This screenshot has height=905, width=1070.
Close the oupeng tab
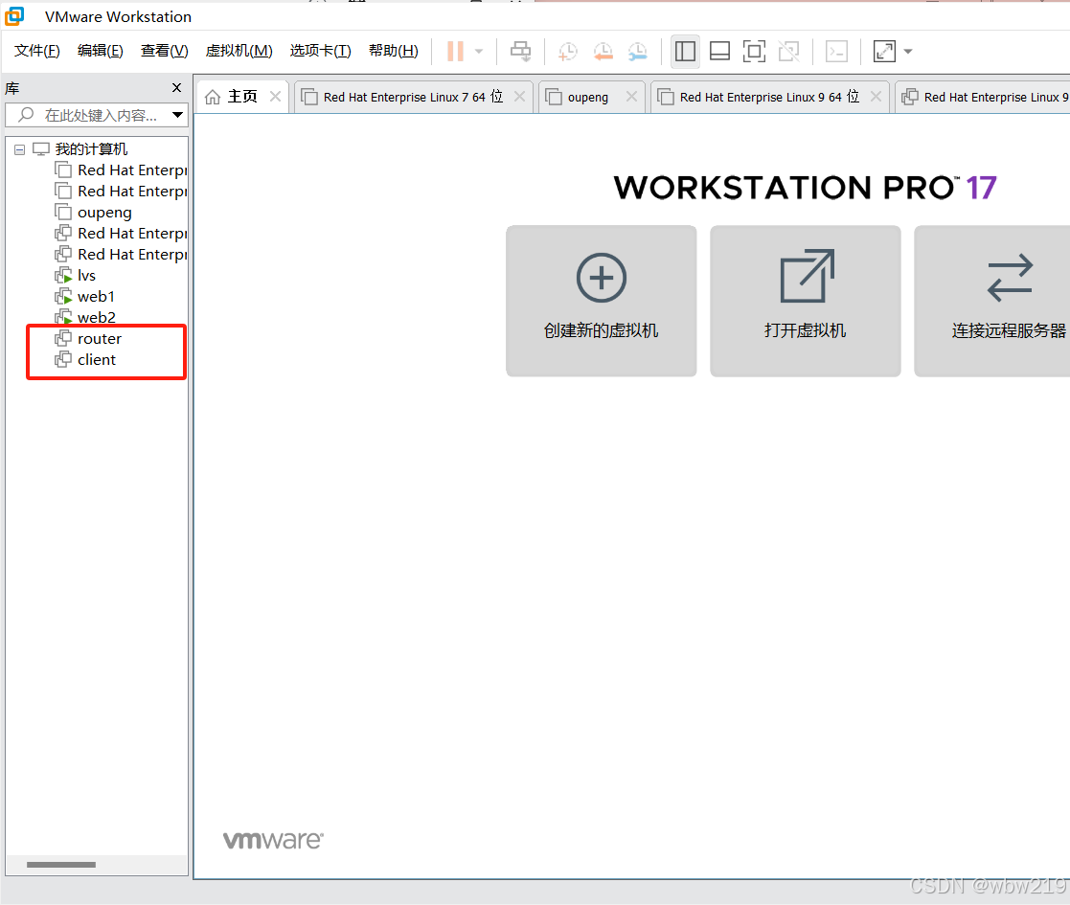[x=631, y=97]
